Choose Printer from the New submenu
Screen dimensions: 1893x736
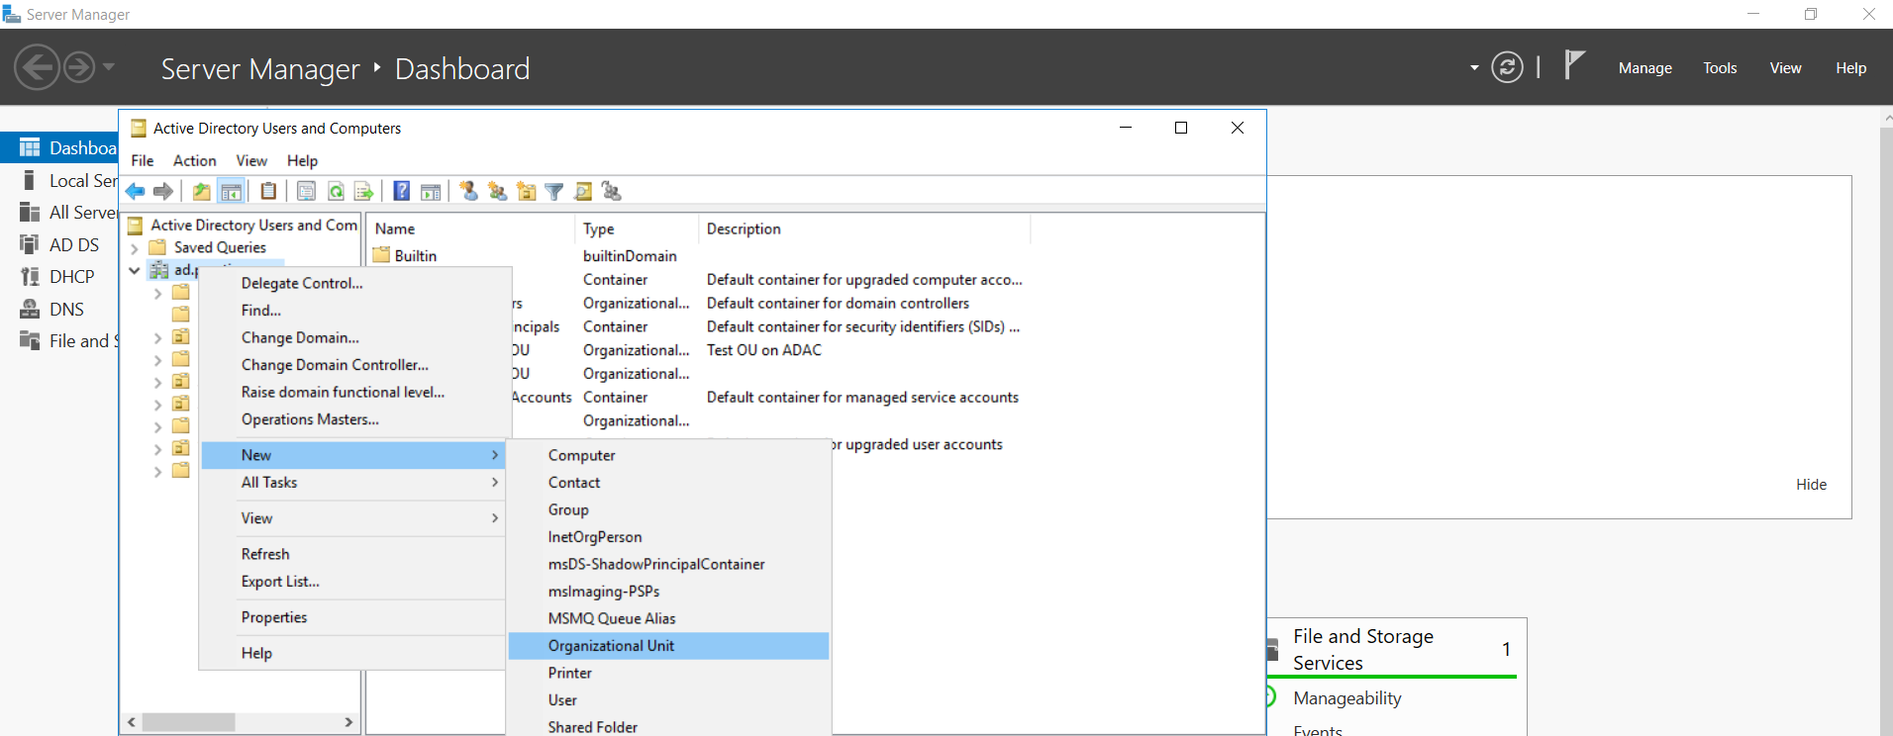point(668,673)
